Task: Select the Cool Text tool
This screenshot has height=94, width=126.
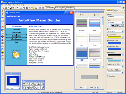Action: [2, 27]
